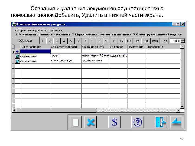Select month tab 9
The width and height of the screenshot is (195, 146).
coord(100,41)
